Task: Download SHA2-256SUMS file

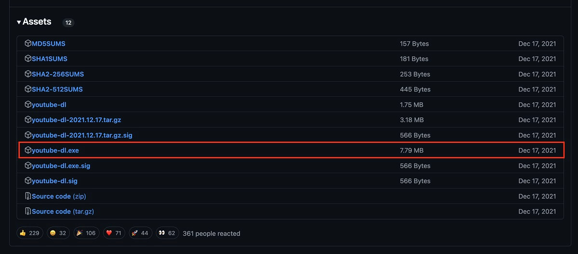Action: tap(58, 74)
